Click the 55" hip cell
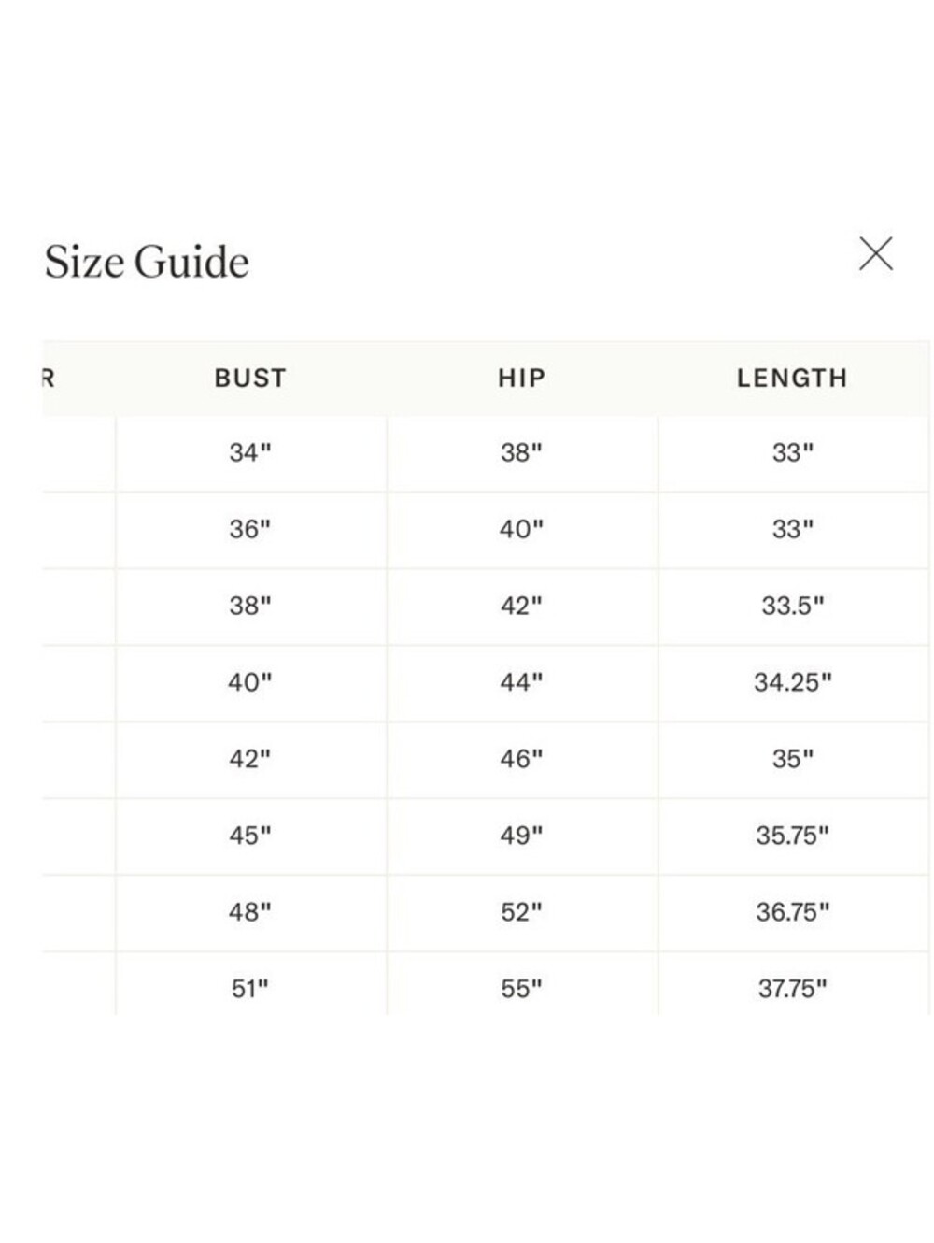The image size is (934, 1243). pyautogui.click(x=521, y=985)
